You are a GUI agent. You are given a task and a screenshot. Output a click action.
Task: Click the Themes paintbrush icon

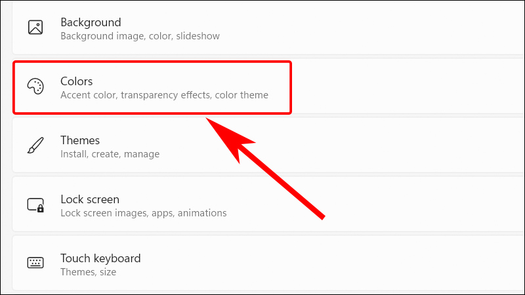(35, 146)
